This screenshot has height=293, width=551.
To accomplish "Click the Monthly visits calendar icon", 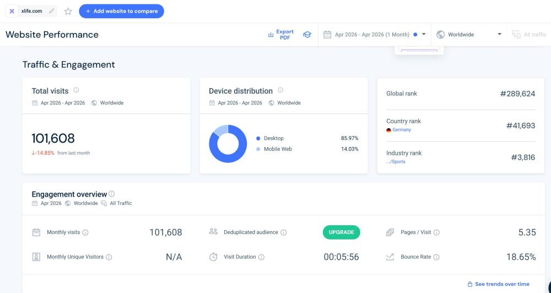I will tap(36, 232).
